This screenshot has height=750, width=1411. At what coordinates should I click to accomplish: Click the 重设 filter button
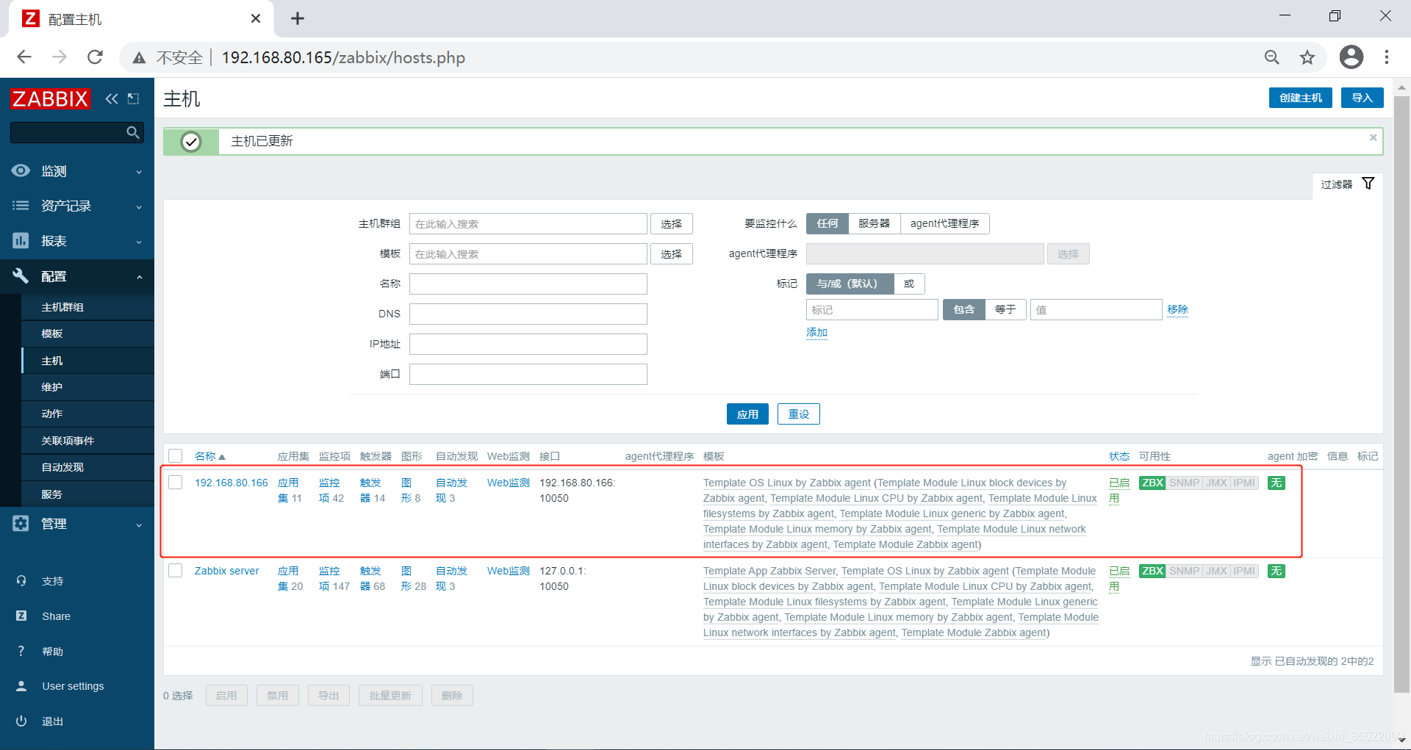point(799,414)
